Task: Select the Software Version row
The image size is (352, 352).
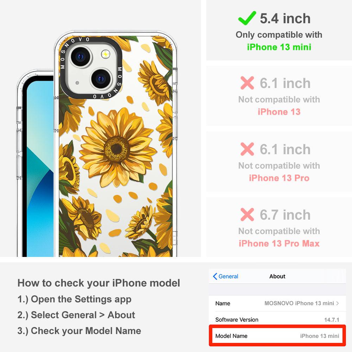Action: pyautogui.click(x=277, y=320)
